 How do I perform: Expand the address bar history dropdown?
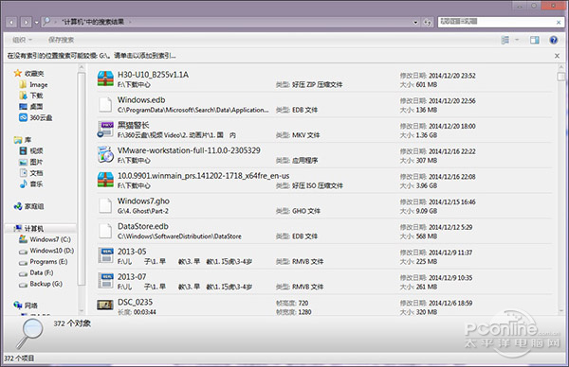(x=415, y=23)
